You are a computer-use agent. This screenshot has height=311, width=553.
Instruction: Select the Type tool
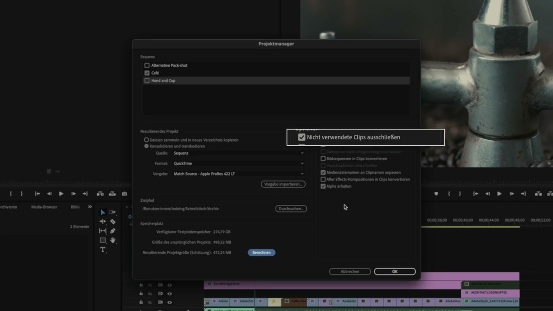(103, 250)
